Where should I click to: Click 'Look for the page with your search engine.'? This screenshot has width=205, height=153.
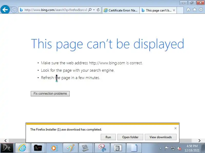(x=78, y=70)
